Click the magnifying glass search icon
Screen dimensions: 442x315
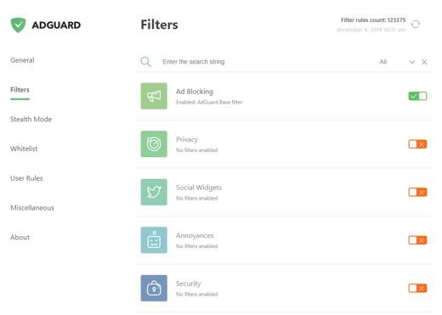[145, 61]
